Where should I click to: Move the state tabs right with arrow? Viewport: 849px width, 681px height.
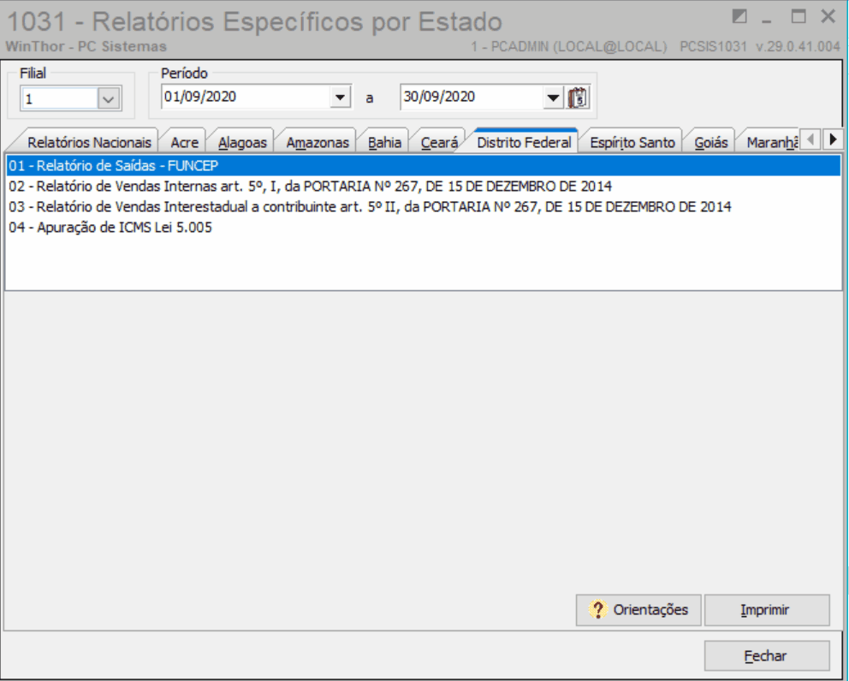point(833,139)
